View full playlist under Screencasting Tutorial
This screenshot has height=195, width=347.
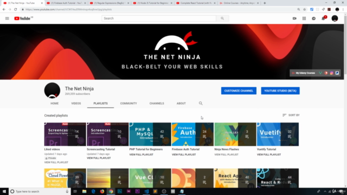[99, 158]
